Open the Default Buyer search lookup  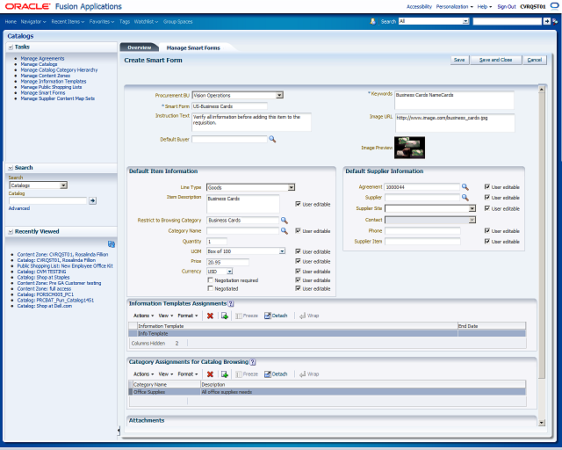pyautogui.click(x=272, y=139)
